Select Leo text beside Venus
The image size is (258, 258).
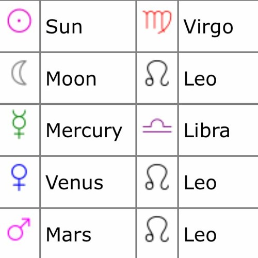[x=200, y=183]
